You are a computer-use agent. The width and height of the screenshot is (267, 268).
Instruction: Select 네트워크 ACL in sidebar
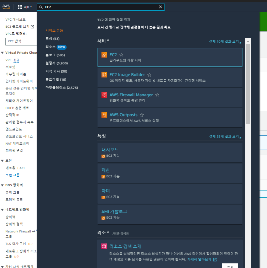click(x=15, y=168)
